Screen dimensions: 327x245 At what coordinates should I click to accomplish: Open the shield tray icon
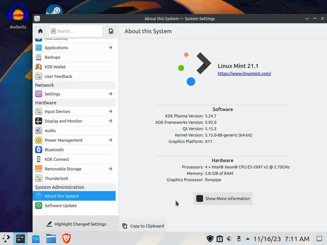click(x=210, y=239)
